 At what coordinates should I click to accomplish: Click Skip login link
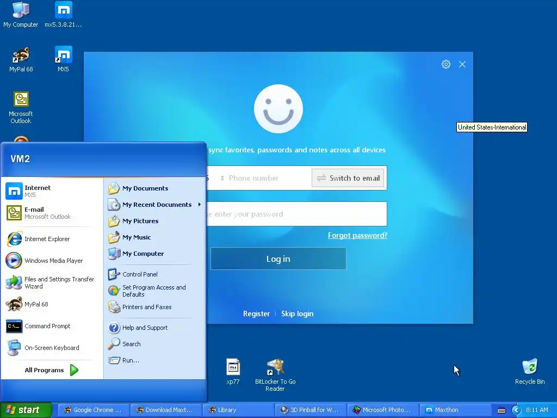pos(298,314)
